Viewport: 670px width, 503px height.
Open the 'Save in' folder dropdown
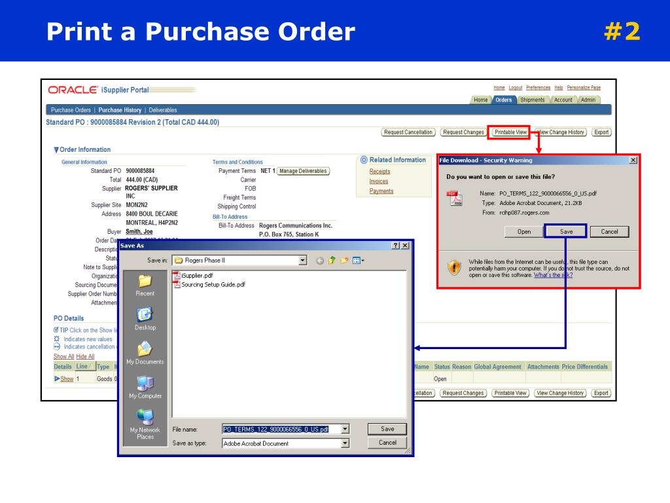[302, 261]
